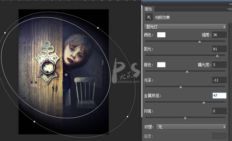Click the 聚光 value field showing 81
Image resolution: width=232 pixels, height=141 pixels.
click(x=220, y=49)
